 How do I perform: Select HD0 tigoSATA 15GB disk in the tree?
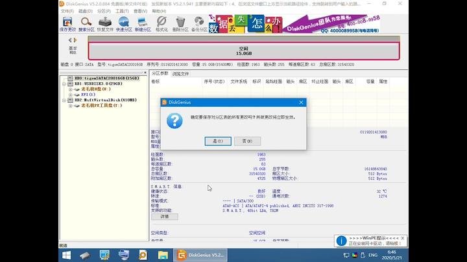click(x=106, y=78)
